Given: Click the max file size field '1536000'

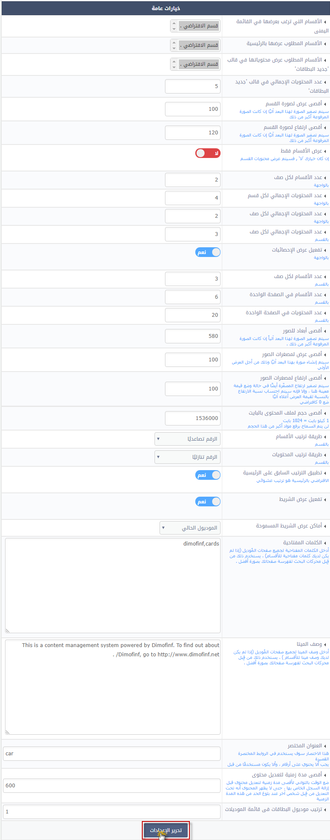Looking at the screenshot, I should 193,418.
